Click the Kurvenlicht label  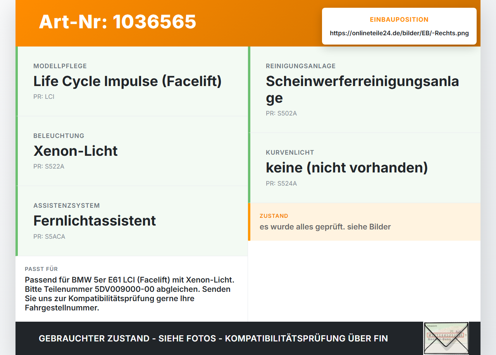(x=290, y=152)
